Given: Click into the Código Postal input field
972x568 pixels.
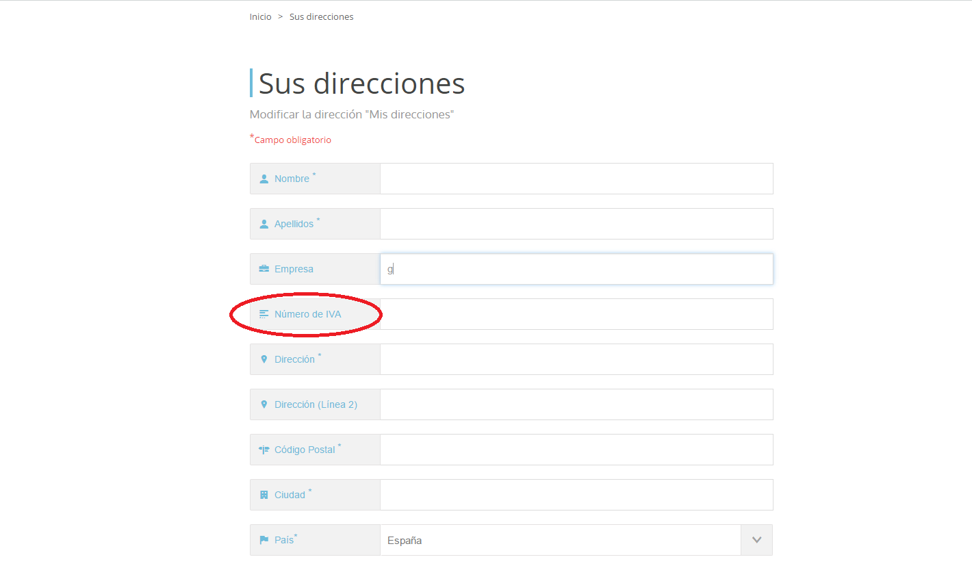Looking at the screenshot, I should pos(576,450).
